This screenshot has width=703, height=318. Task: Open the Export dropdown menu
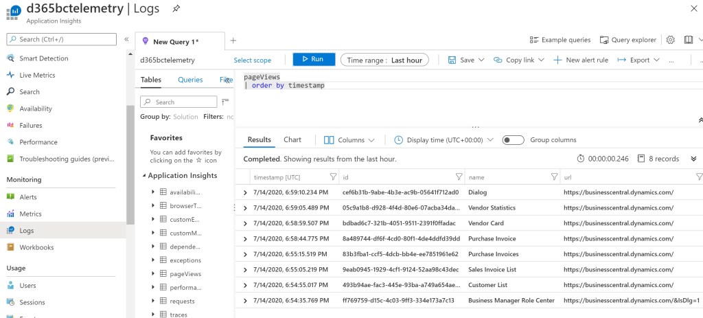[x=638, y=60]
